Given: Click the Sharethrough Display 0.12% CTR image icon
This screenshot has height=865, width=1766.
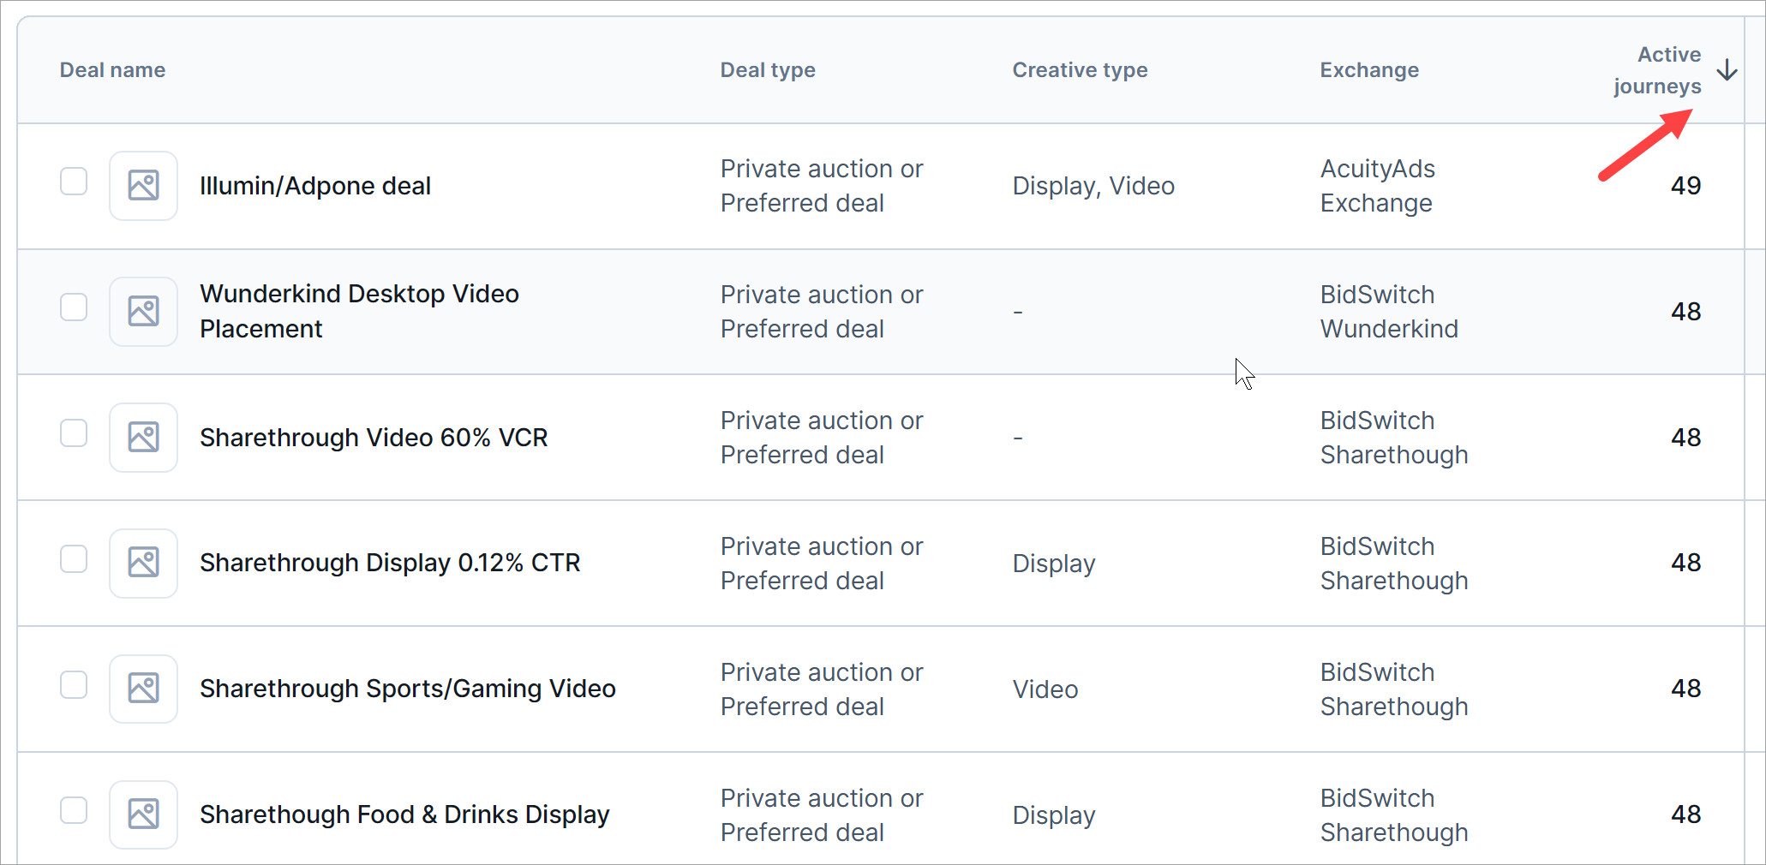Looking at the screenshot, I should tap(143, 563).
